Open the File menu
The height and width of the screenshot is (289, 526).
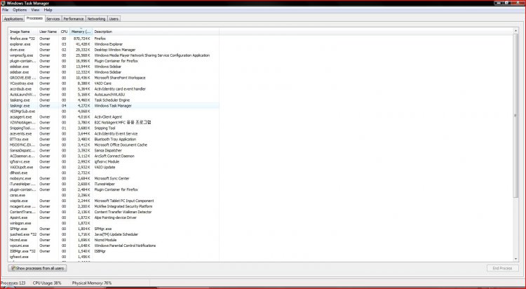click(5, 10)
